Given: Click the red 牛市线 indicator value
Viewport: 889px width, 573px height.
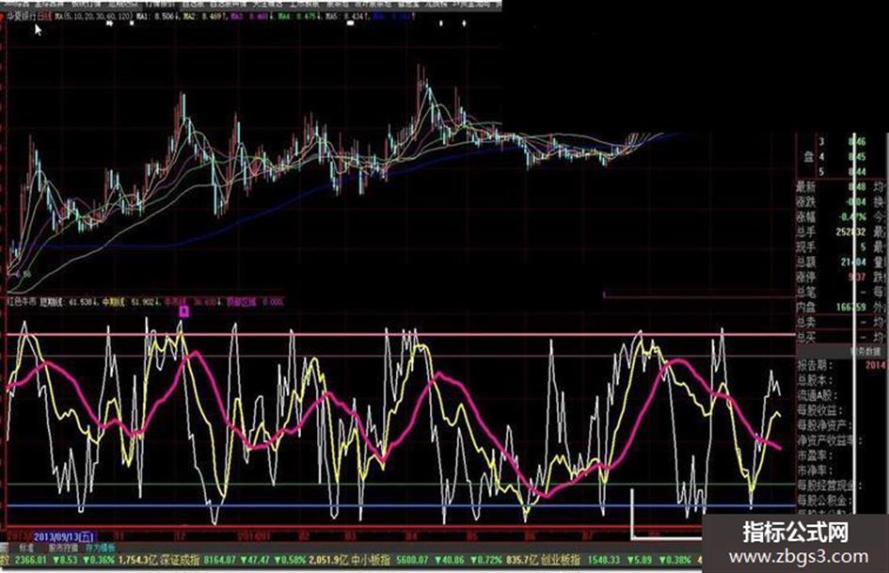Looking at the screenshot, I should coord(193,302).
